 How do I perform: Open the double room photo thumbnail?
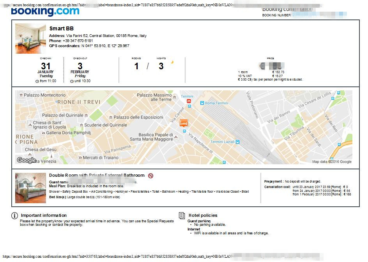30,188
